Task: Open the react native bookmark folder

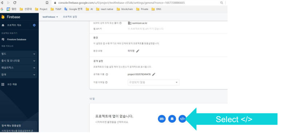Action: [x=105, y=9]
